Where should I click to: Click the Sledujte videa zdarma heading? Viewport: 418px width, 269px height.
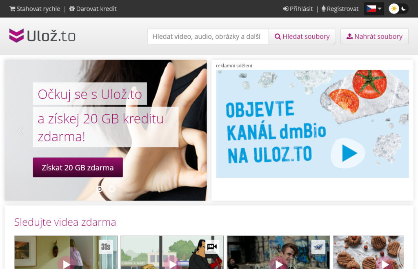(x=65, y=222)
